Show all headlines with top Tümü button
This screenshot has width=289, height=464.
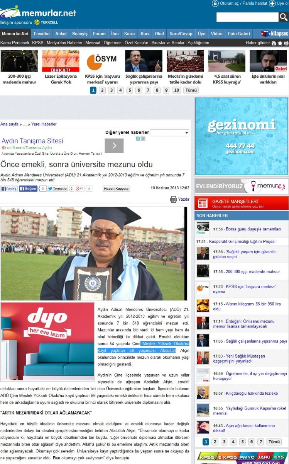191,90
